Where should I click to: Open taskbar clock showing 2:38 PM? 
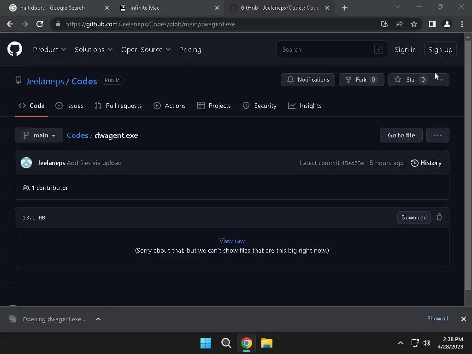pos(450,343)
